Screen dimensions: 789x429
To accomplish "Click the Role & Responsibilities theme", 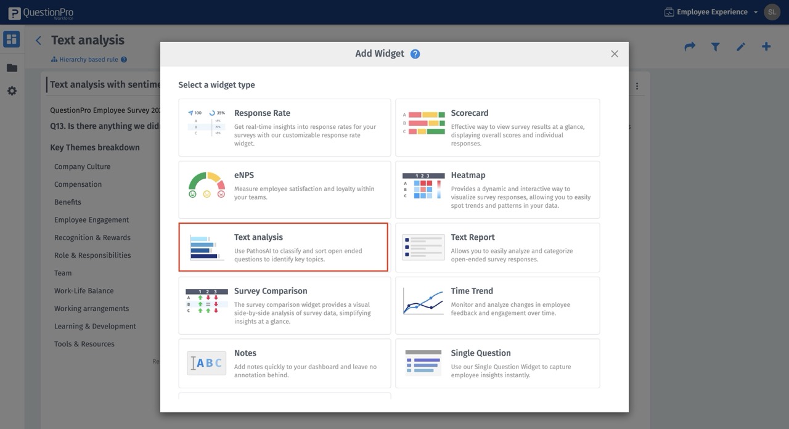I will click(92, 255).
